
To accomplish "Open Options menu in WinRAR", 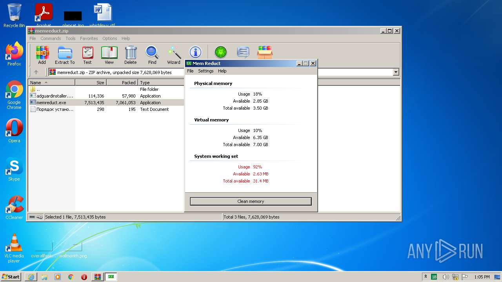I will pos(110,38).
